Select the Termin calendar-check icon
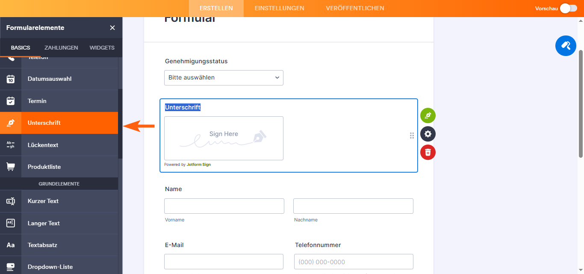This screenshot has height=274, width=584. click(x=11, y=101)
